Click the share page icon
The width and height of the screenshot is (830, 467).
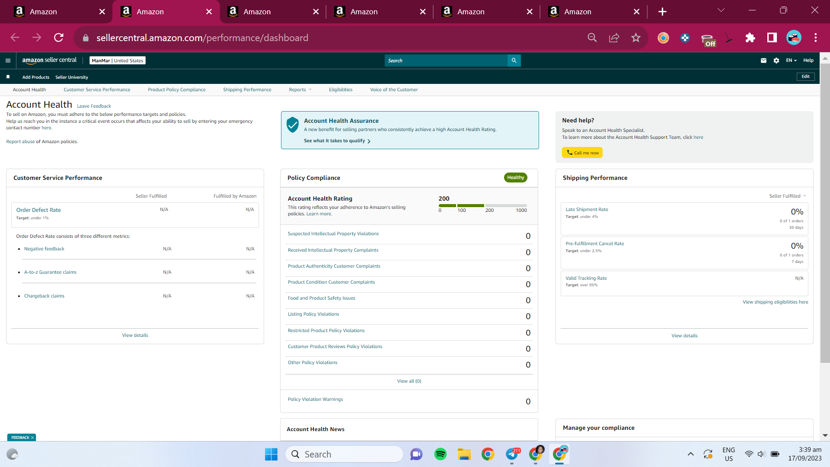point(614,38)
